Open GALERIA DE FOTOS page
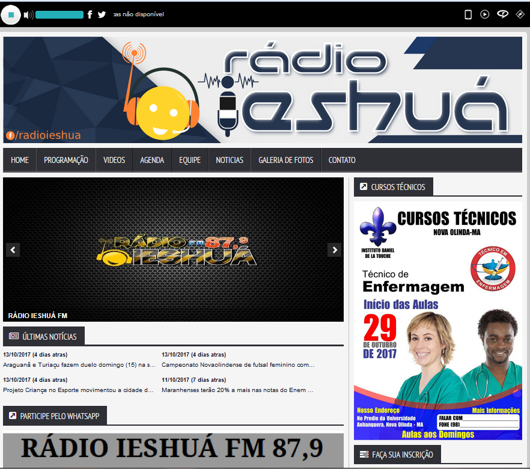 pos(286,160)
